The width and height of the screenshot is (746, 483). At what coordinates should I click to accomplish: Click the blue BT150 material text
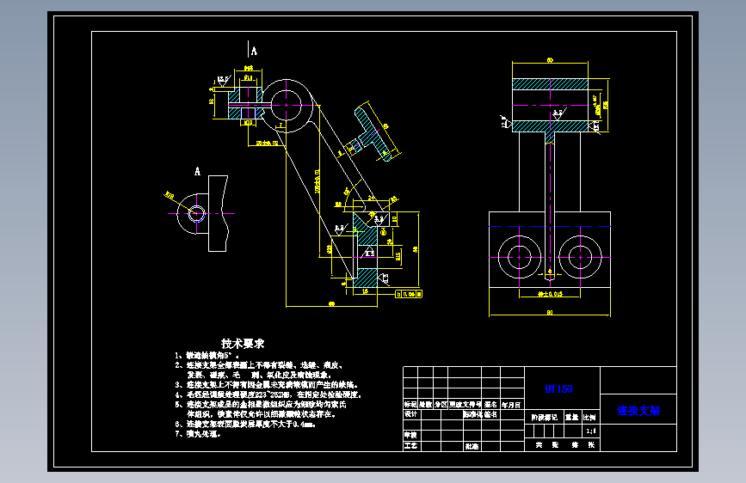click(x=558, y=388)
